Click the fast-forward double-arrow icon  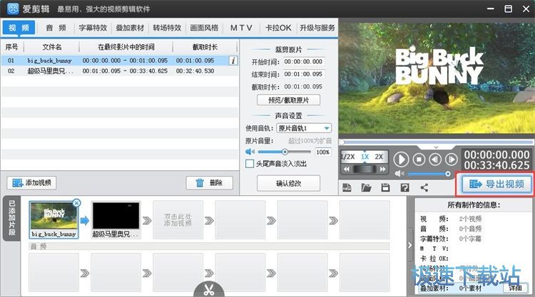pos(383,169)
